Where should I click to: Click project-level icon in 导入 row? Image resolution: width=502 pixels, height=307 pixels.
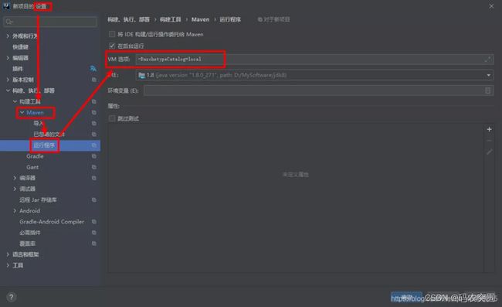point(93,124)
